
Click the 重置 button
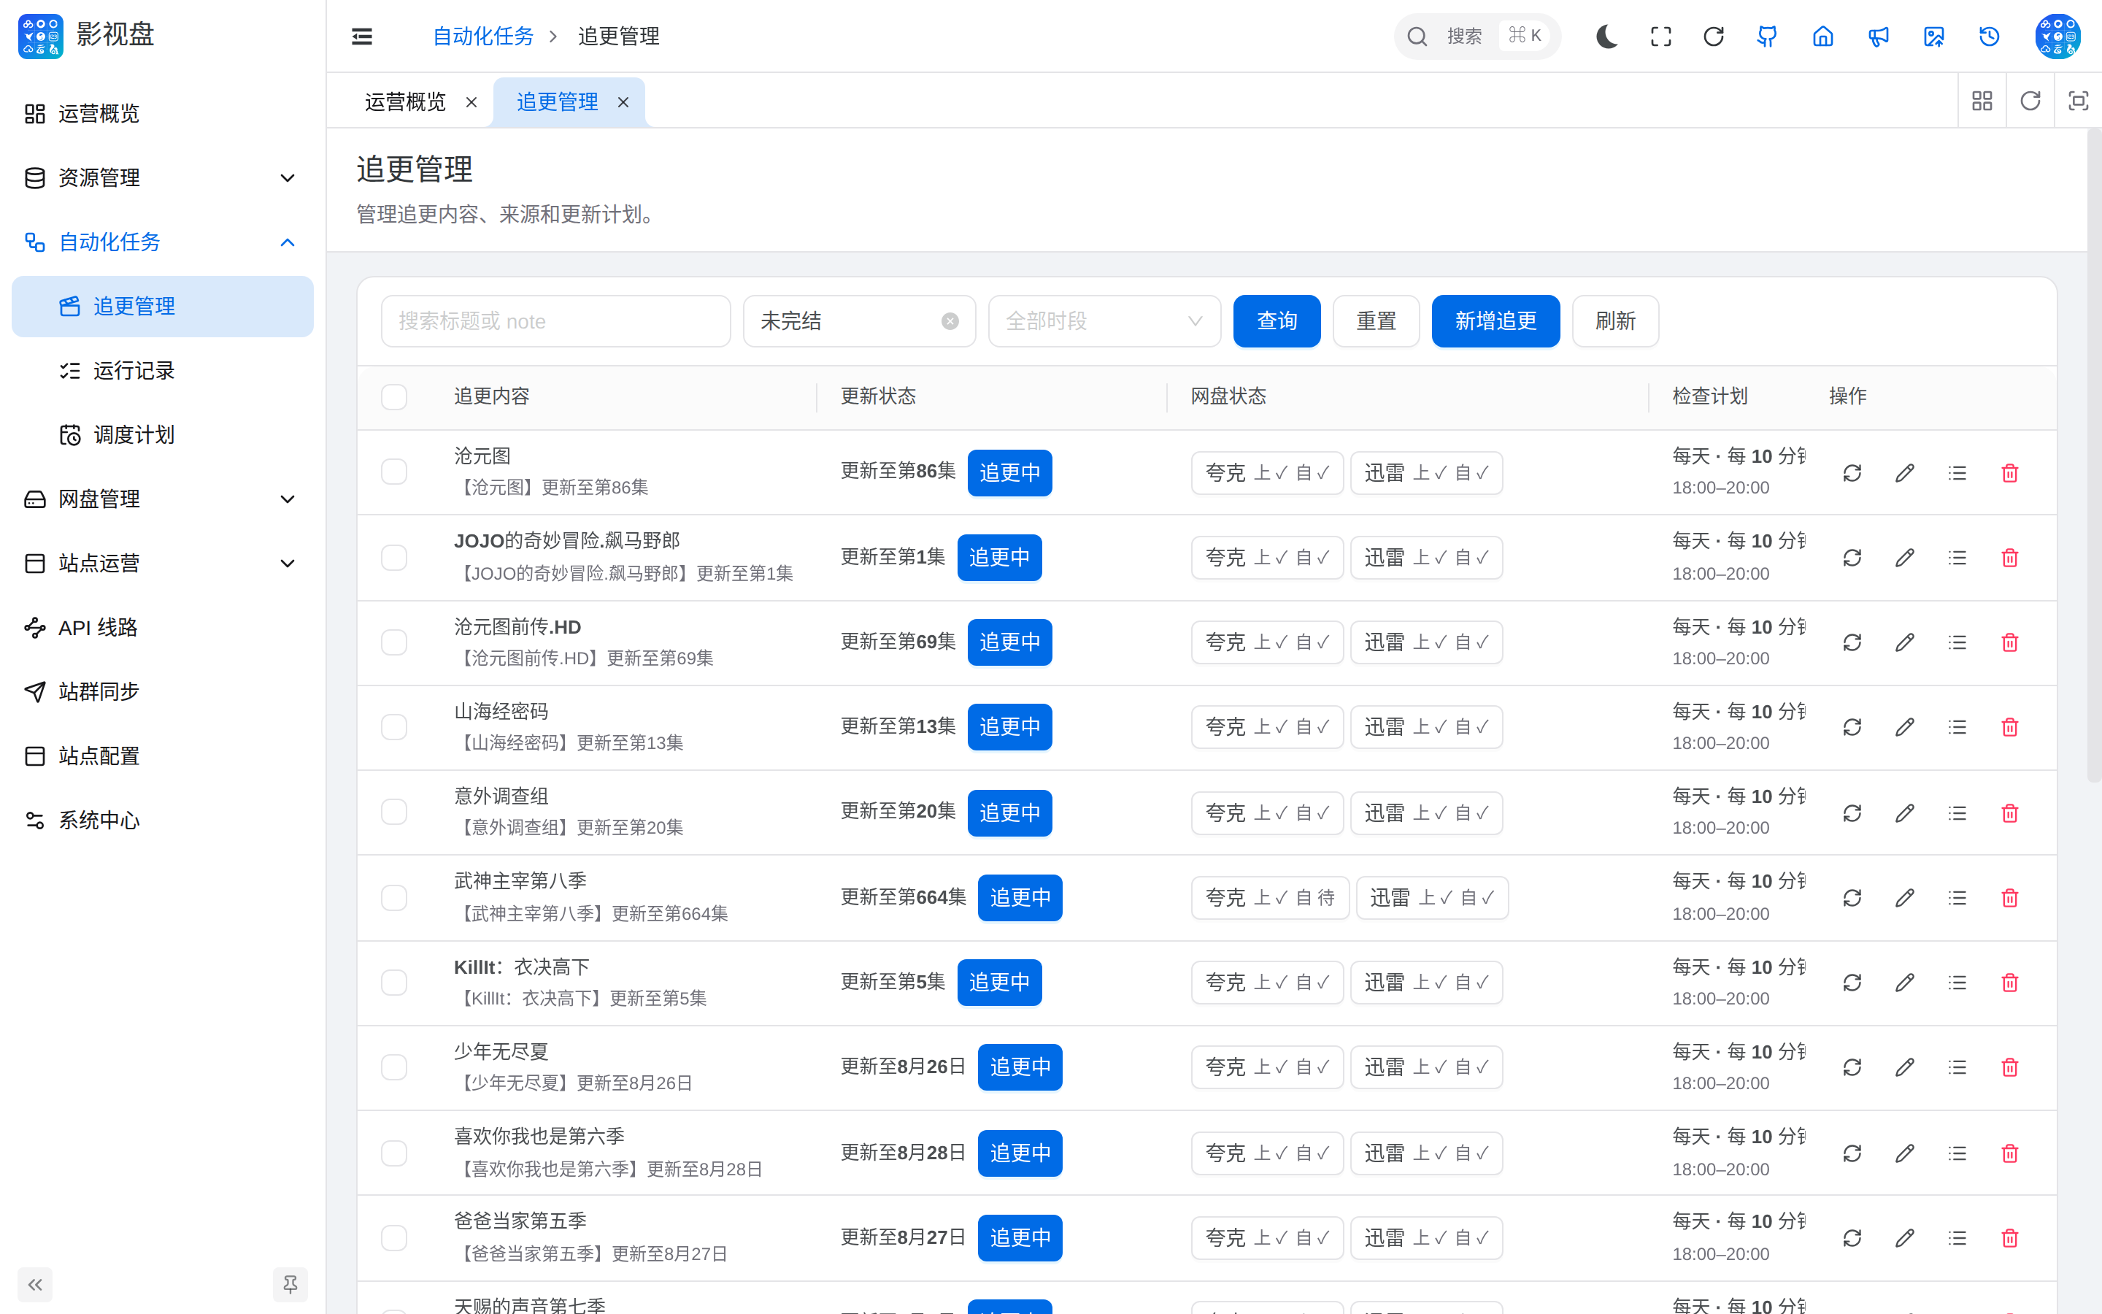[x=1376, y=321]
